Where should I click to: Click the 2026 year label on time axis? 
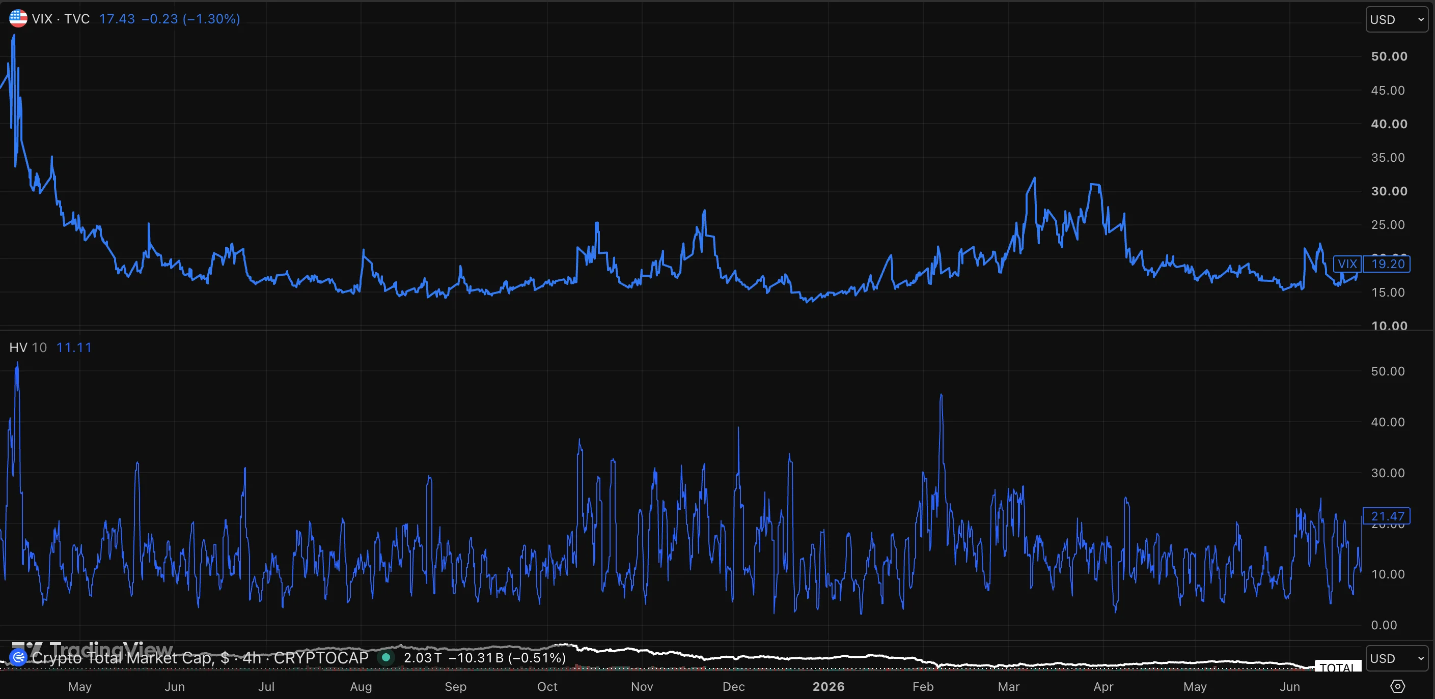[x=829, y=686]
